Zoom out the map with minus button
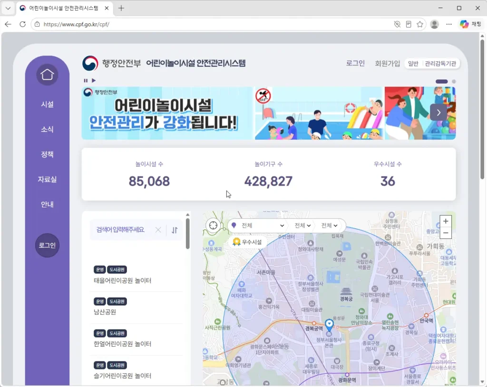Viewport: 487px width, 387px height. pyautogui.click(x=446, y=233)
